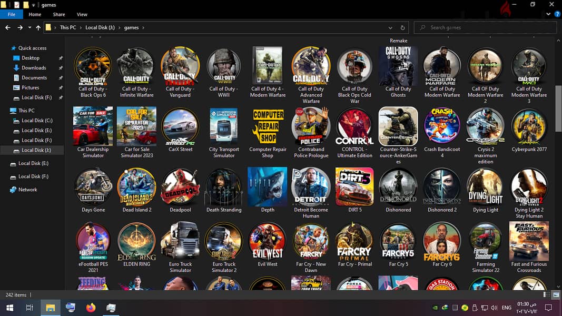The width and height of the screenshot is (562, 316).
Task: Expand the chevron after games in path
Action: coord(143,27)
